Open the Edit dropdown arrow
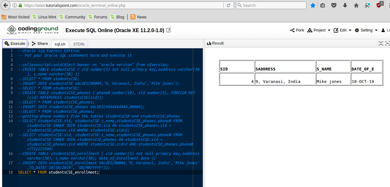 [349, 30]
